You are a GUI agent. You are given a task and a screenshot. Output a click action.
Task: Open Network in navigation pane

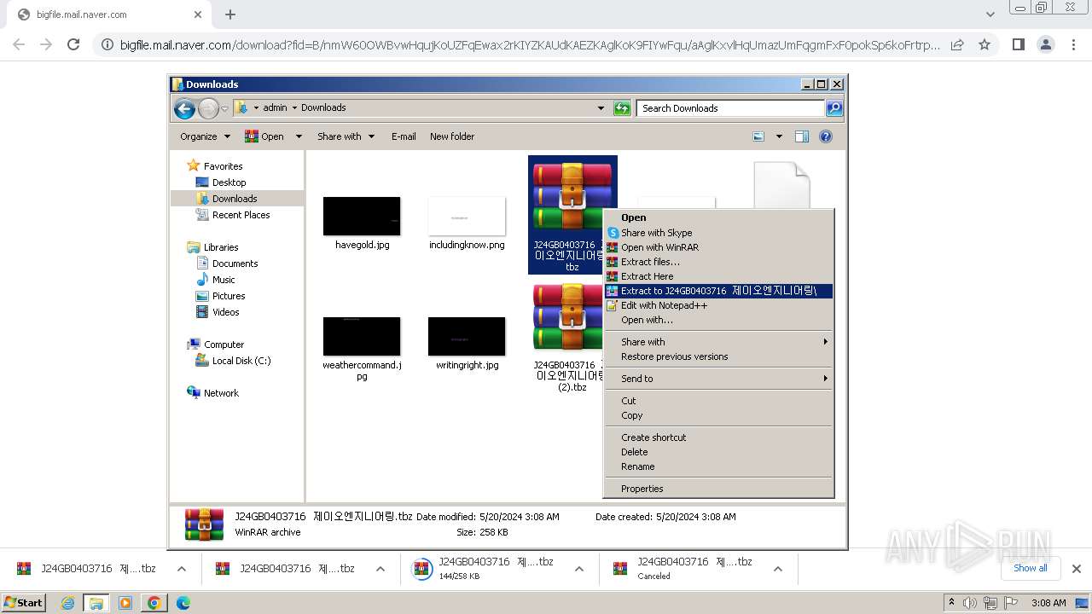[x=221, y=393]
